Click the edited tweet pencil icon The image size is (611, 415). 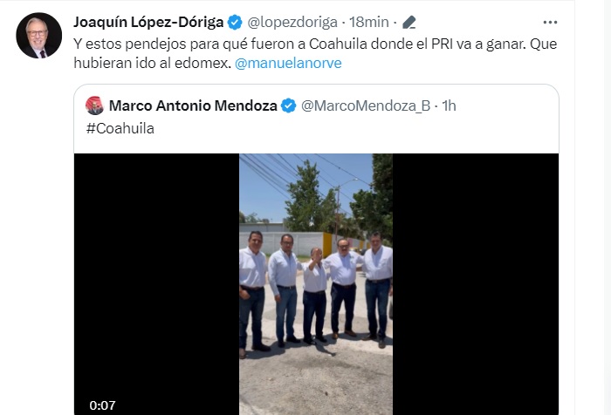pos(408,22)
